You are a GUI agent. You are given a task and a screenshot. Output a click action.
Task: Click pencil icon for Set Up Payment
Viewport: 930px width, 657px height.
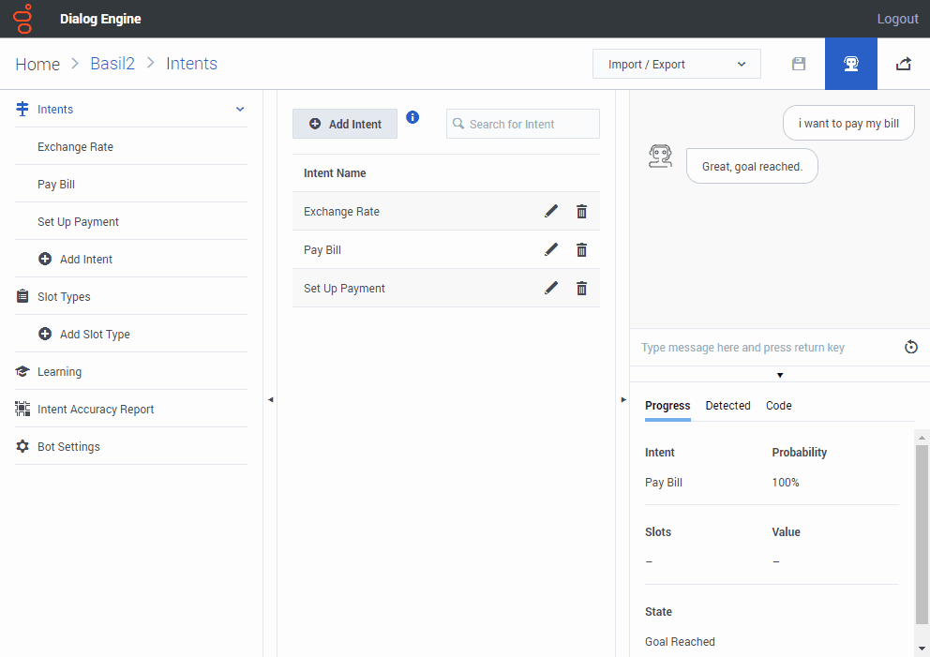551,289
